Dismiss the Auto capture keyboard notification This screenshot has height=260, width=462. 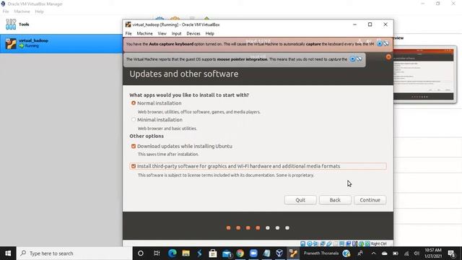[x=380, y=44]
